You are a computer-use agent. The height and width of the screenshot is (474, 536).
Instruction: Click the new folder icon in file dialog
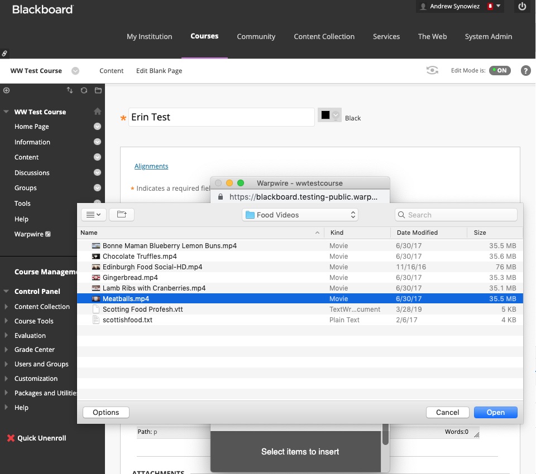122,215
